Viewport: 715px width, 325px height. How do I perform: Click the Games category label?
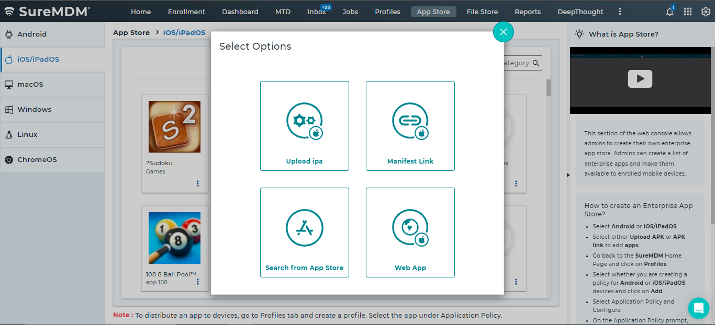point(155,171)
